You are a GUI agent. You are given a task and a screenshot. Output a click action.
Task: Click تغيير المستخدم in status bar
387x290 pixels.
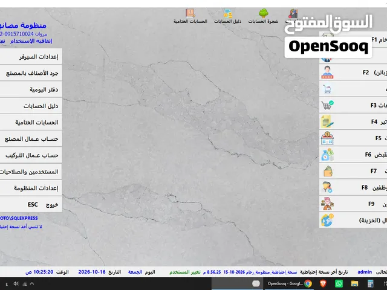(185, 272)
